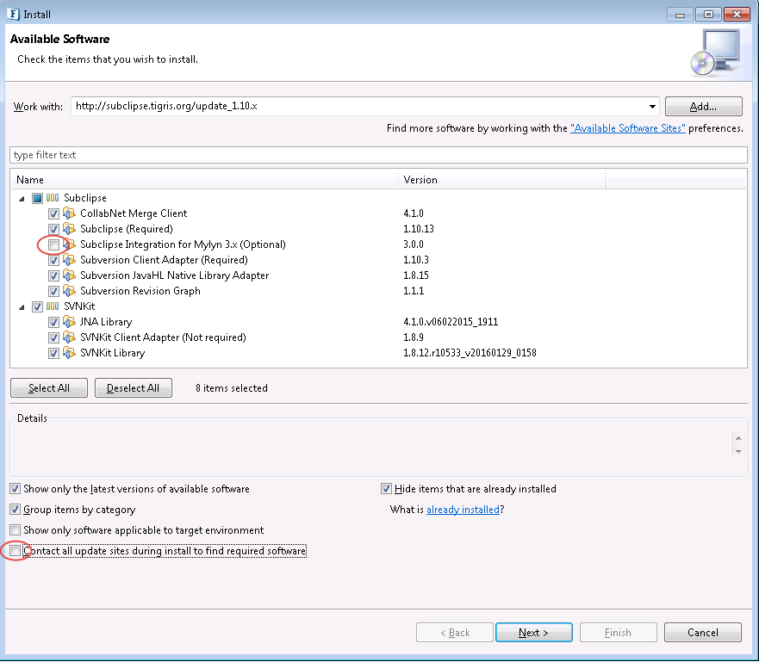Select the version 1.10.13 cell

(x=419, y=229)
